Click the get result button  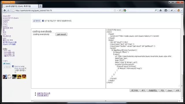click(61, 34)
